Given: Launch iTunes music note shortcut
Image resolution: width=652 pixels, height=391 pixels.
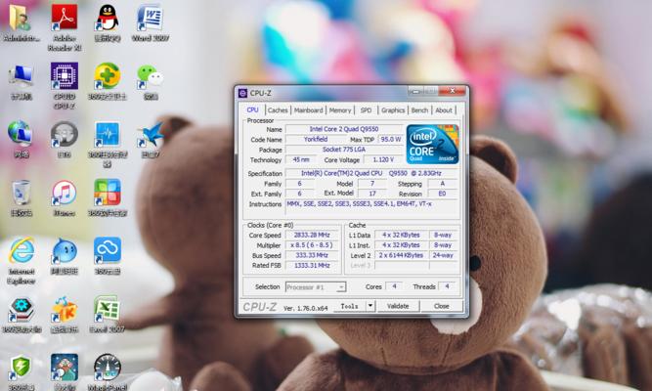Looking at the screenshot, I should pos(65,193).
